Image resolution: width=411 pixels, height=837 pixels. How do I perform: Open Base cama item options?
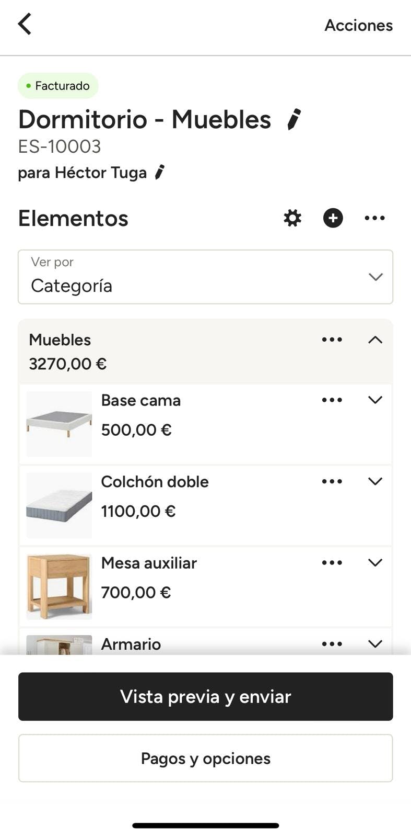332,400
